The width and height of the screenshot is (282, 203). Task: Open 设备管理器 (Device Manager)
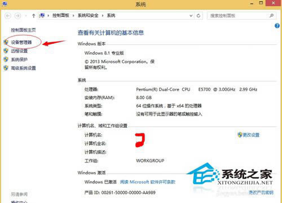(21, 42)
